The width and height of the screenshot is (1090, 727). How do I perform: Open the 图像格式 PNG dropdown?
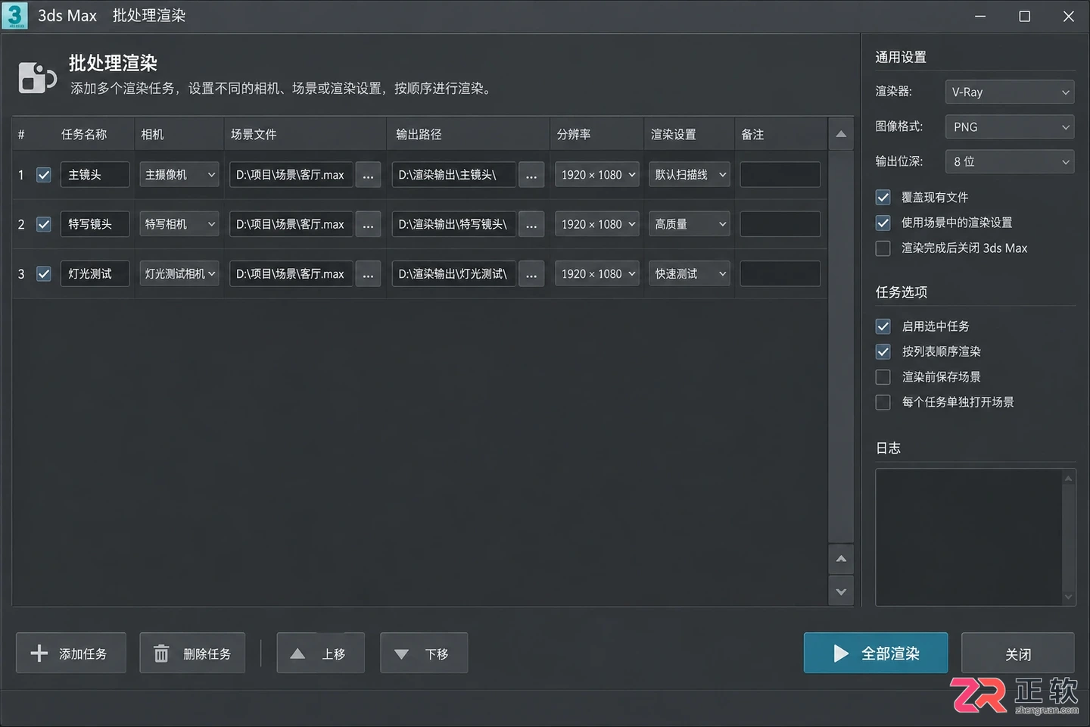click(x=1010, y=127)
